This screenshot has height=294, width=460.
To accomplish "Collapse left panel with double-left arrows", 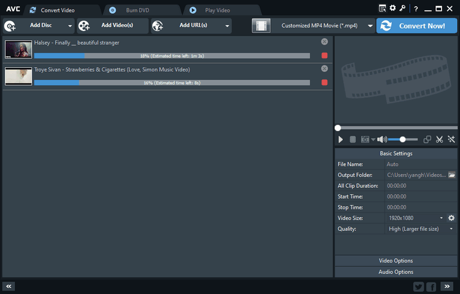I will (x=9, y=287).
